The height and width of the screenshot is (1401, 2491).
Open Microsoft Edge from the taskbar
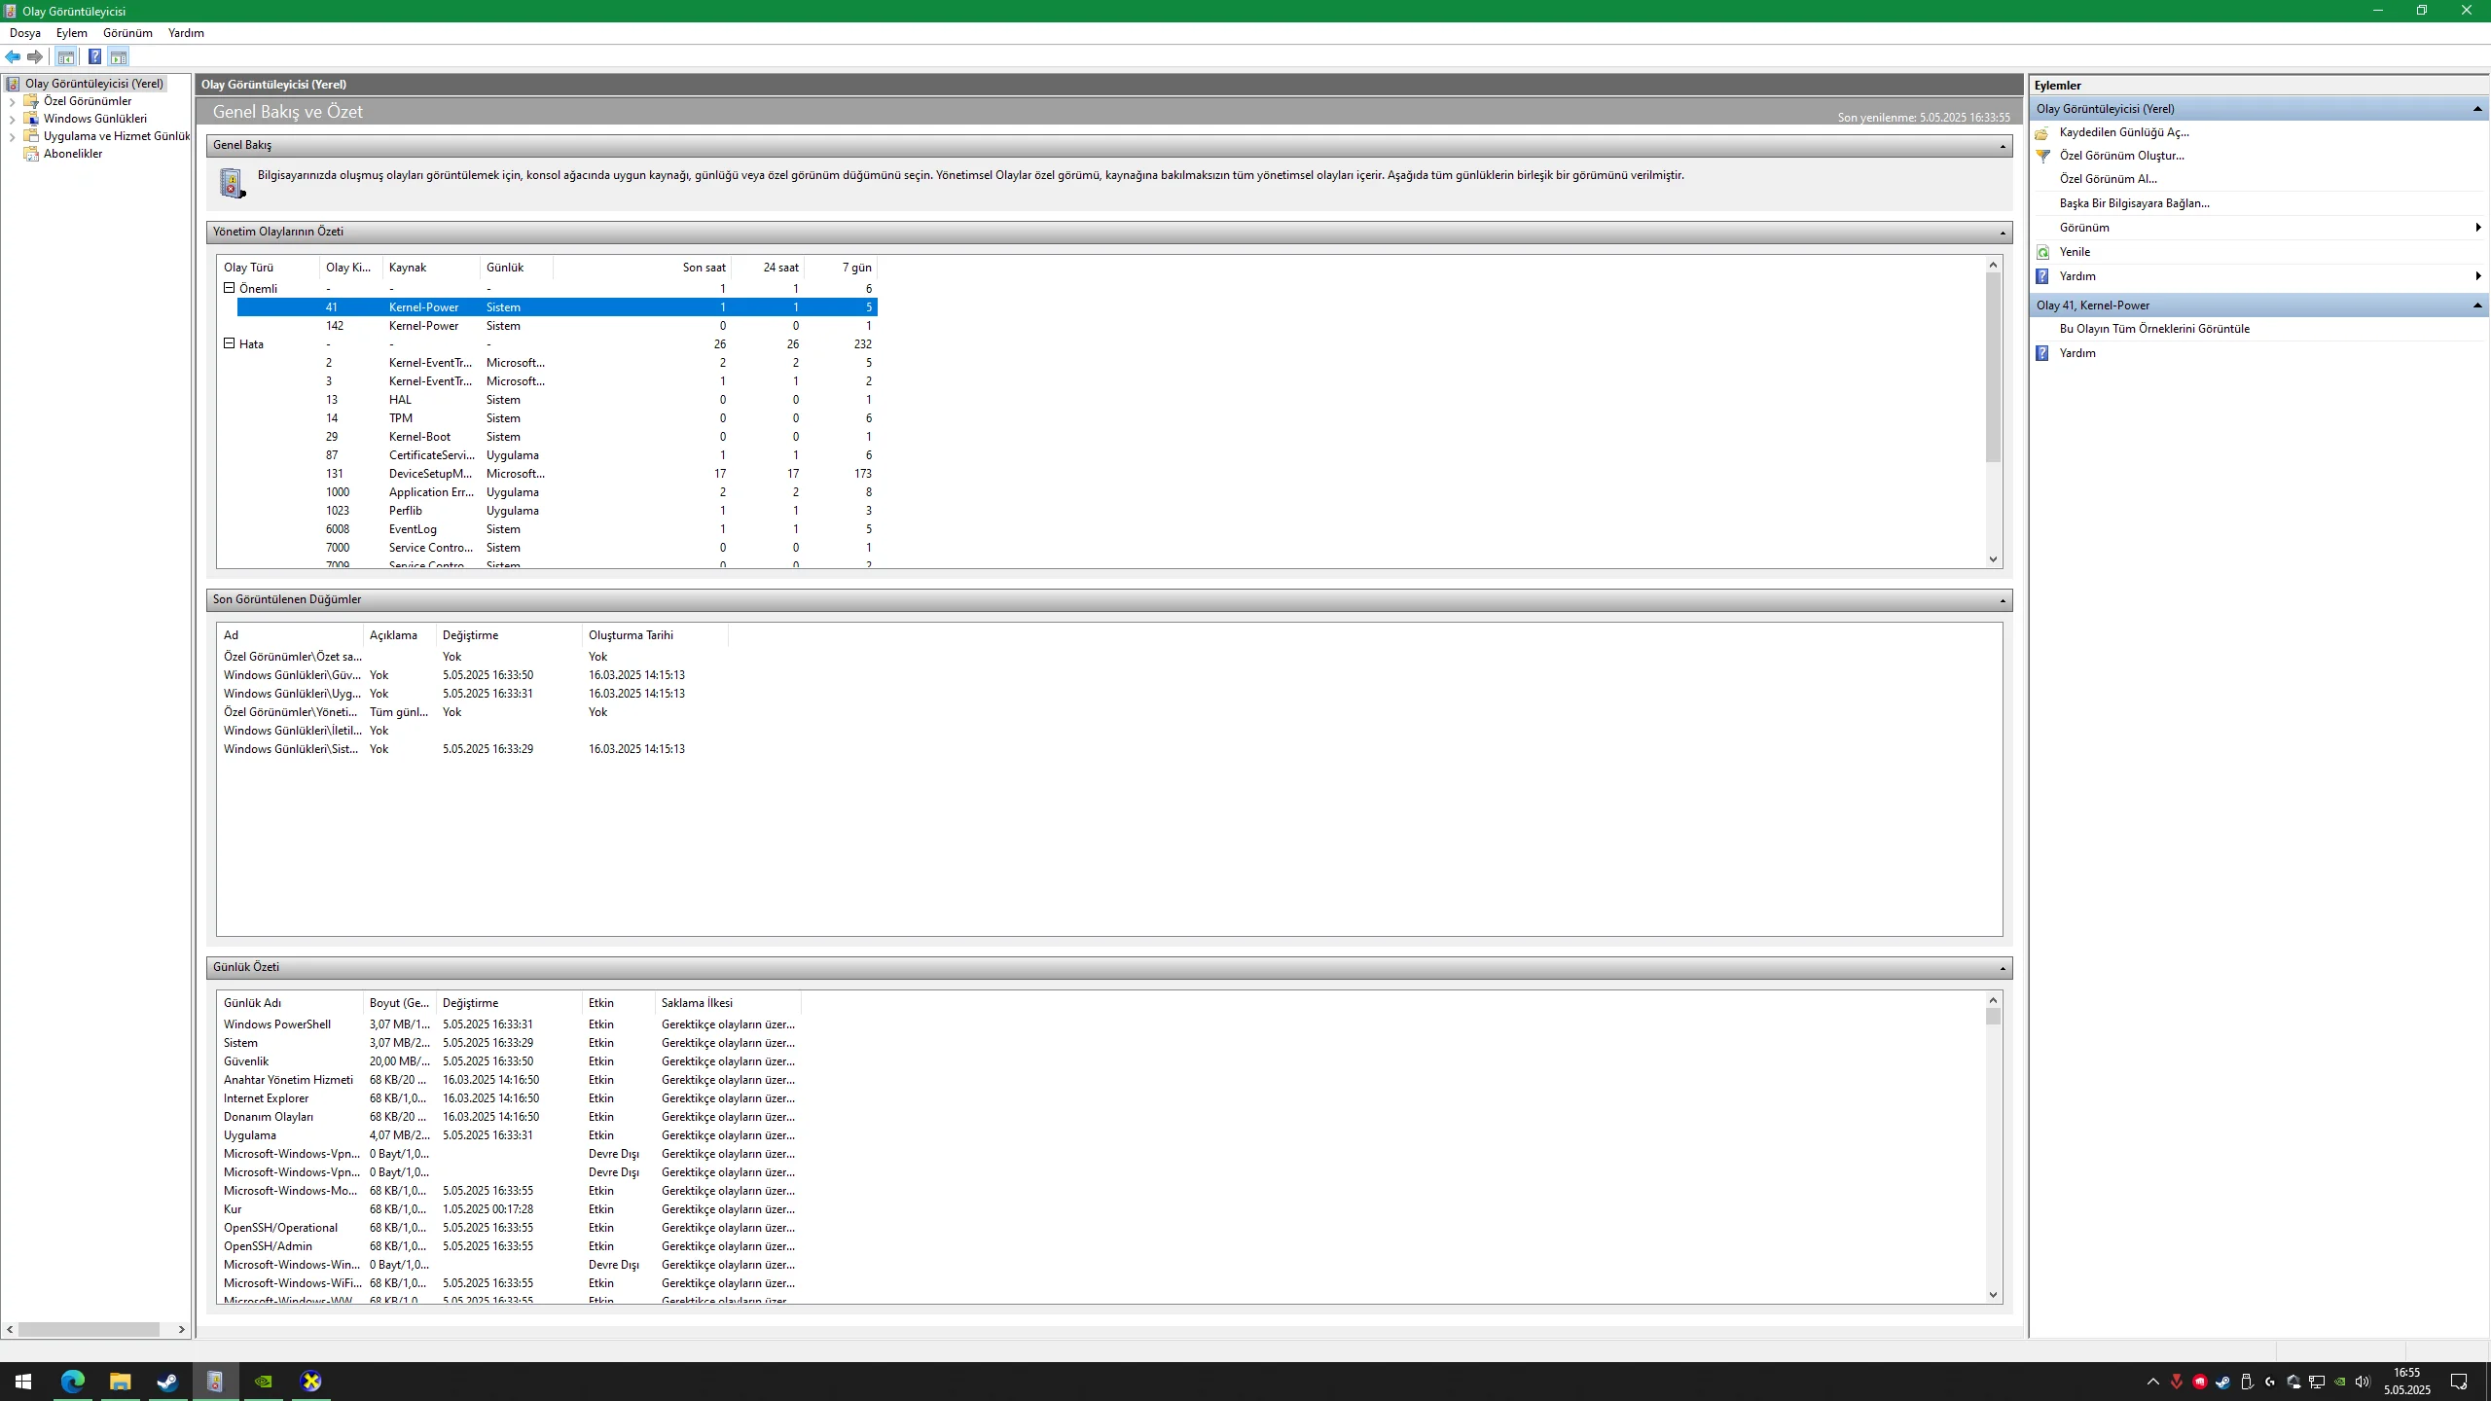click(72, 1382)
